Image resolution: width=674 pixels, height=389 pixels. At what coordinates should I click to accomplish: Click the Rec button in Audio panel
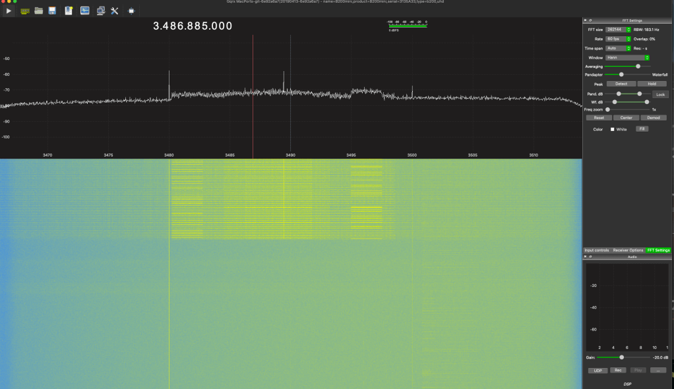619,370
